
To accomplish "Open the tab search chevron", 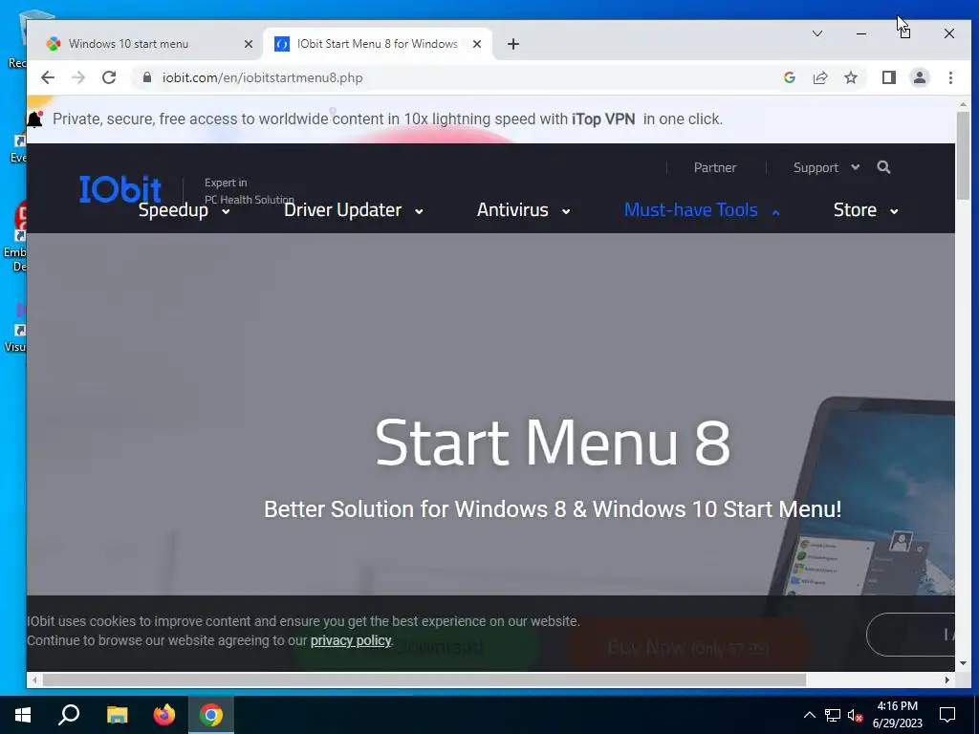I will click(816, 33).
